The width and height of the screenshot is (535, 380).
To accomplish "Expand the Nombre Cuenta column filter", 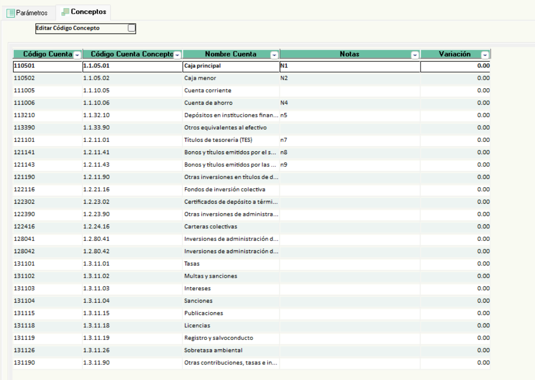I will click(x=275, y=55).
